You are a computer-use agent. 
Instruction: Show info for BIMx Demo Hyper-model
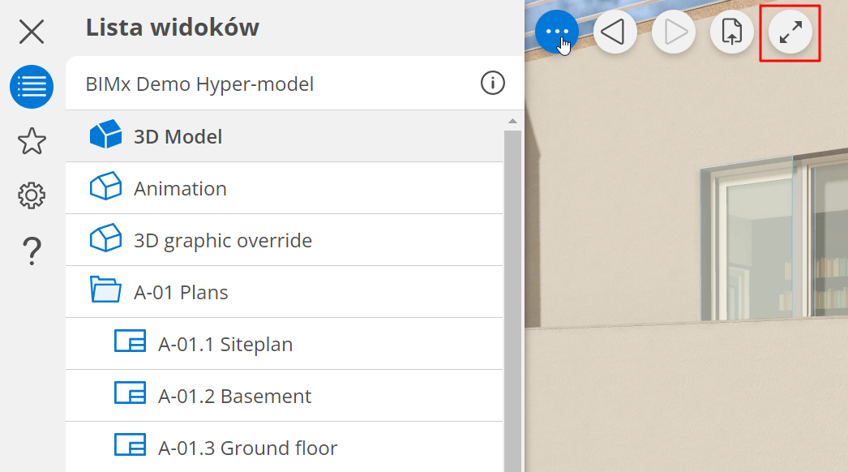(x=493, y=83)
